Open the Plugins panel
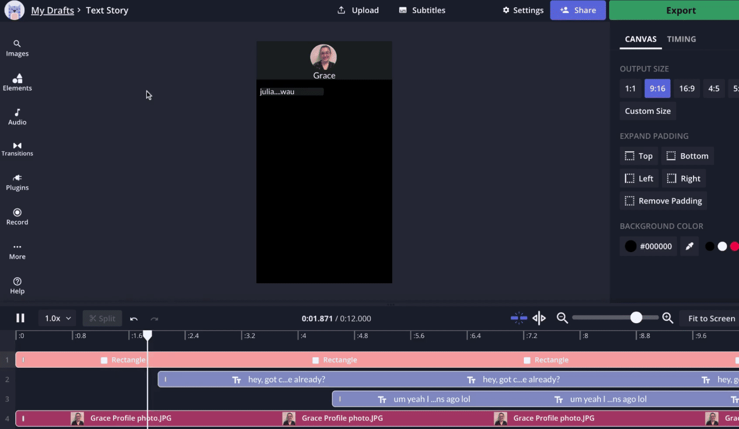This screenshot has width=739, height=429. pyautogui.click(x=17, y=182)
